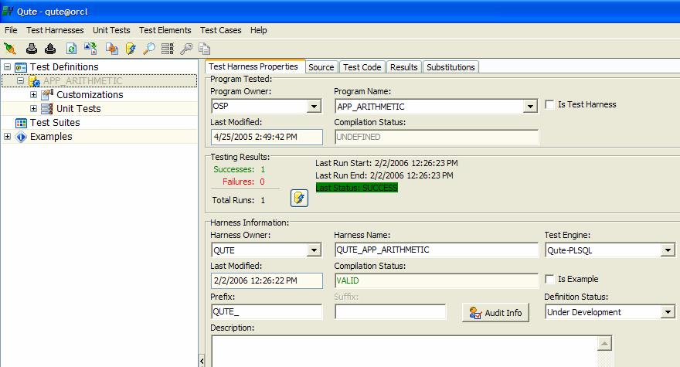Click the database connect plug icon

click(10, 49)
